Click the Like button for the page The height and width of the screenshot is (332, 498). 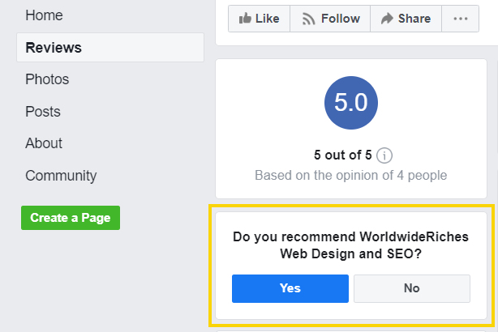[259, 19]
